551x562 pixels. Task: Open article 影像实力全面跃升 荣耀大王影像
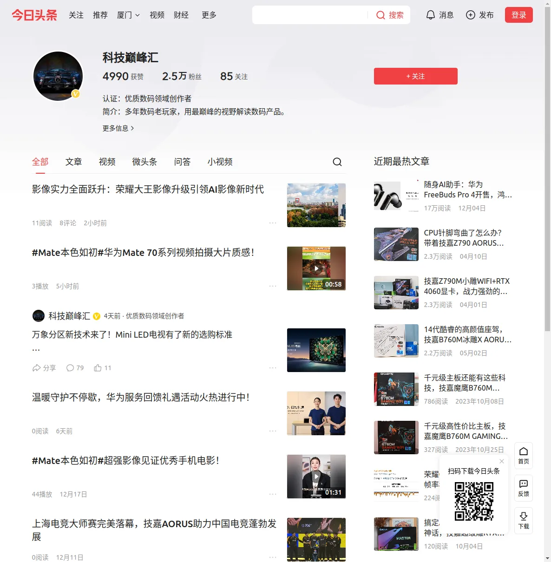click(148, 190)
